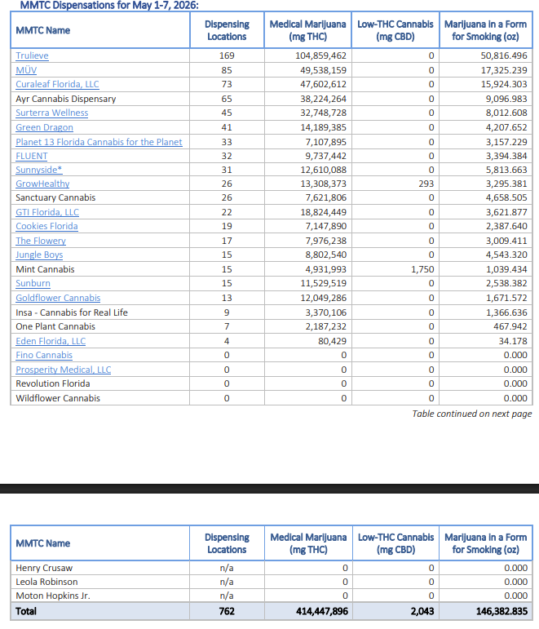
Task: Select the Wildflower Cannabis name cell
Action: tap(100, 398)
